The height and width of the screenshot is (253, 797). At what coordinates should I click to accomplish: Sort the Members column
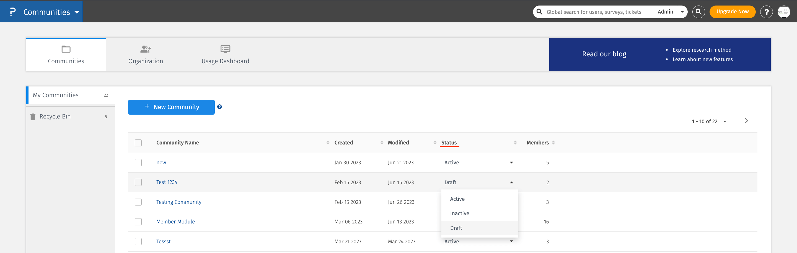[553, 143]
